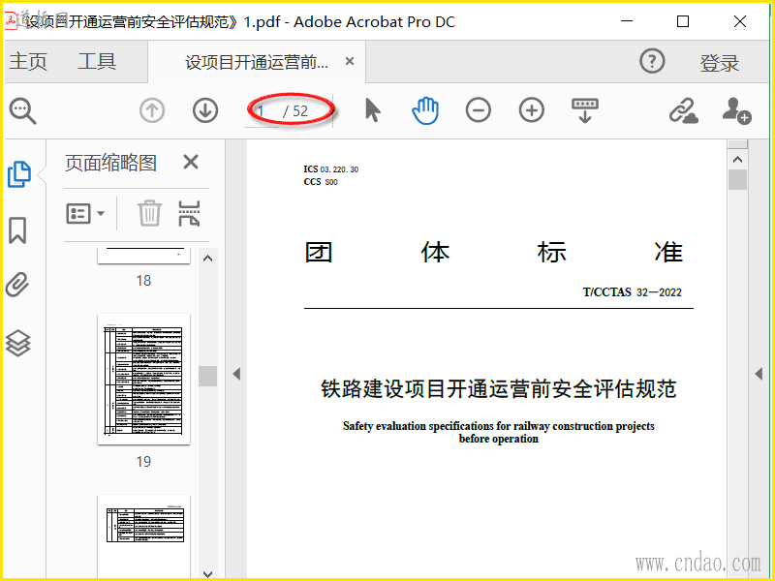
Task: Open the layers panel
Action: pos(18,343)
